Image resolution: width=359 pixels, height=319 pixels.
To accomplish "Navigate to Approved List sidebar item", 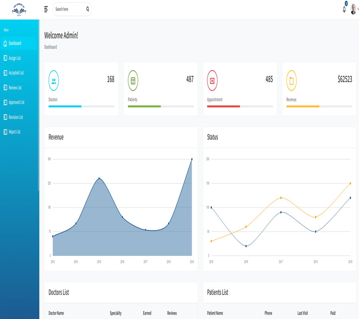I will click(x=16, y=102).
